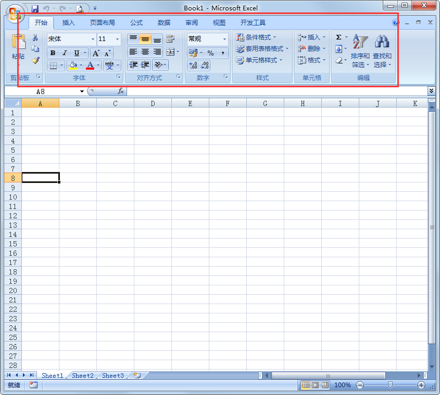Click the decrease decimal places icon
The image size is (440, 395).
[204, 66]
